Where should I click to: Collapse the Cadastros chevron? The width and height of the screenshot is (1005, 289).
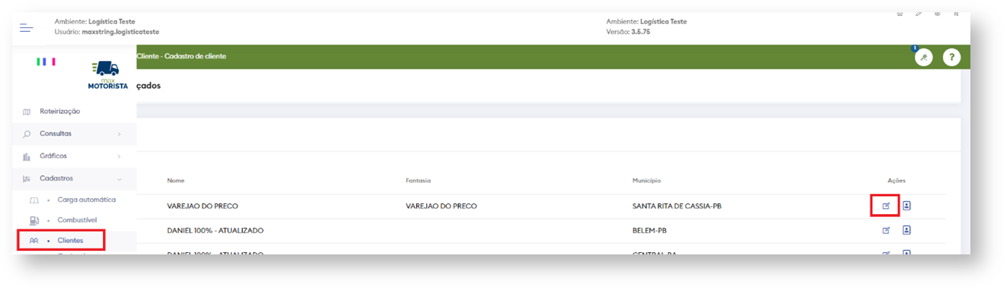[x=119, y=179]
